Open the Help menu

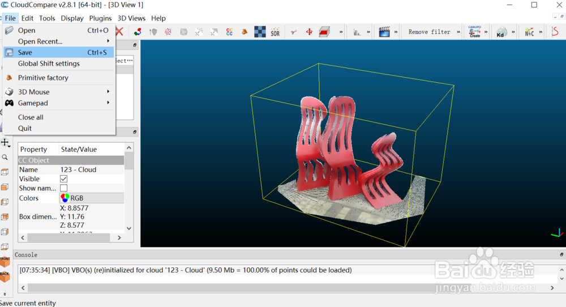[x=158, y=18]
